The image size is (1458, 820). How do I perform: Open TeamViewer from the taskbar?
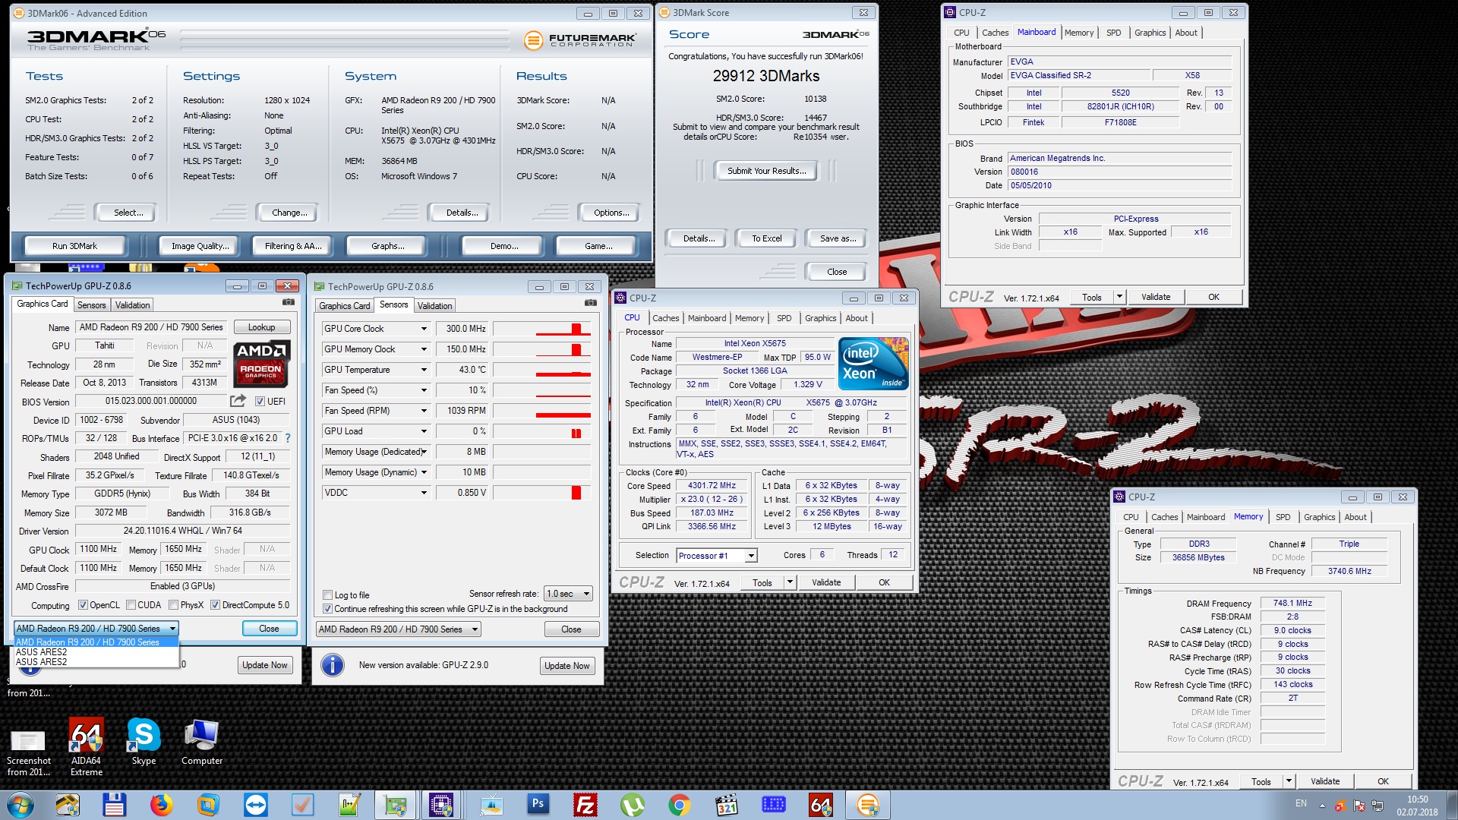pyautogui.click(x=256, y=805)
